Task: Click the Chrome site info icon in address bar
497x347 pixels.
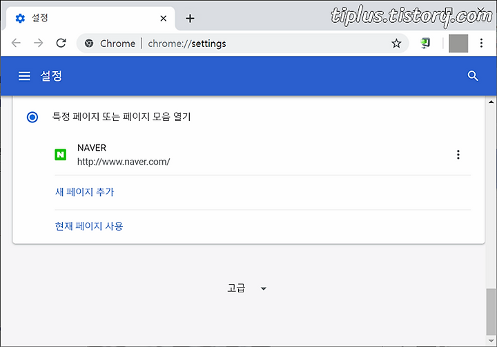Action: 89,43
